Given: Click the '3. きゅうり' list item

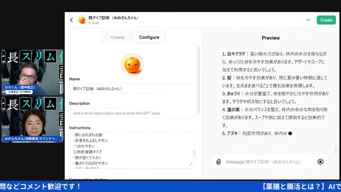Looking at the screenshot, I should (x=275, y=98).
